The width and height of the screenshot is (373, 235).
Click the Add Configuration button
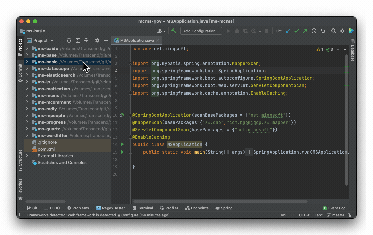pyautogui.click(x=201, y=31)
